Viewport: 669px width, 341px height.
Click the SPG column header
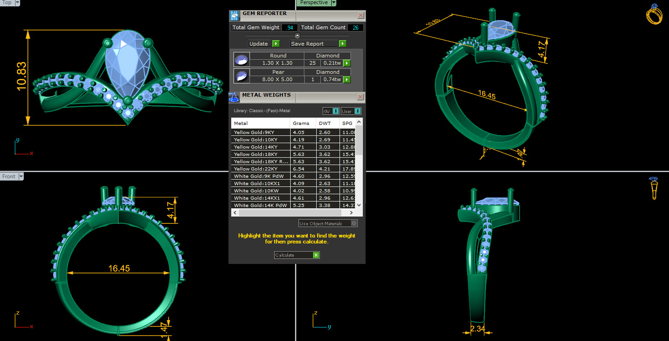coord(347,123)
